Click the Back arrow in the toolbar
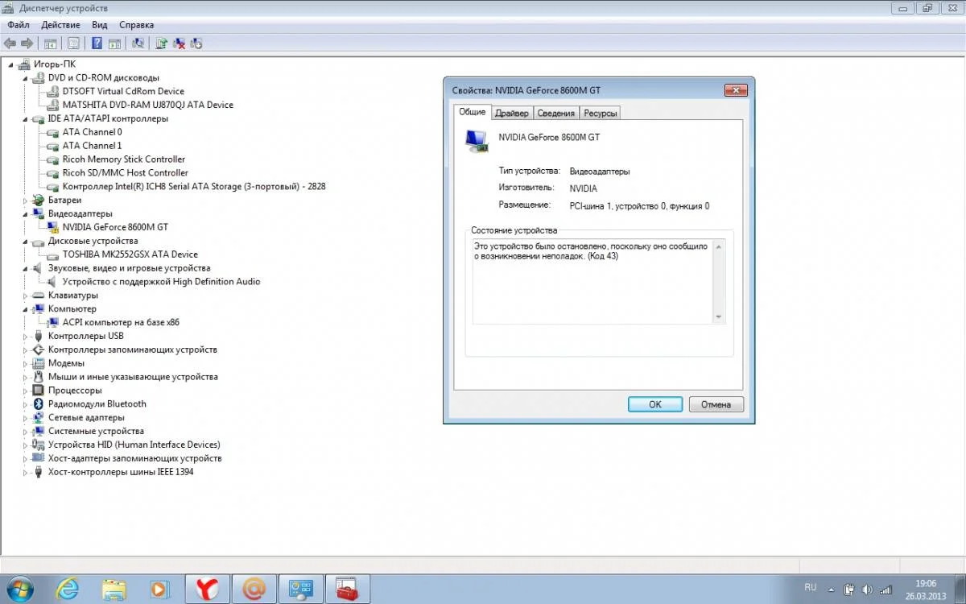Viewport: 966px width, 604px height. [10, 43]
